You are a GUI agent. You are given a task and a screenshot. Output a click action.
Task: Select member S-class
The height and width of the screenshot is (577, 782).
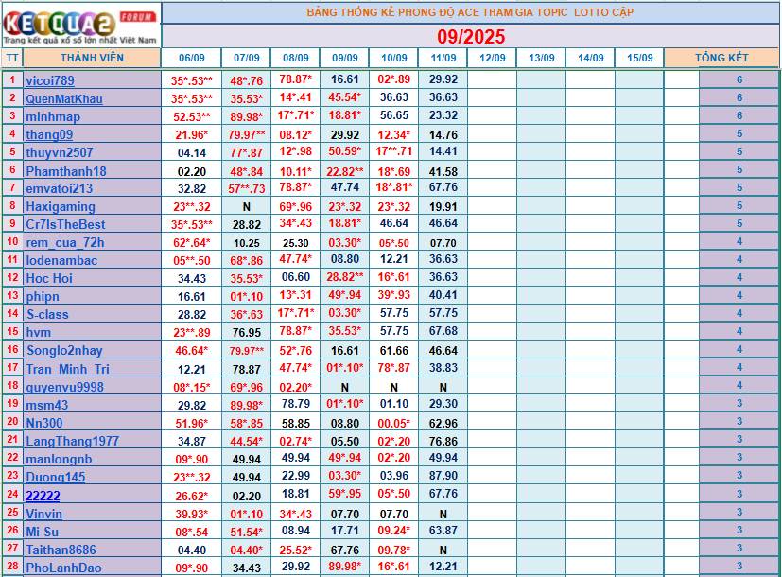click(x=47, y=314)
